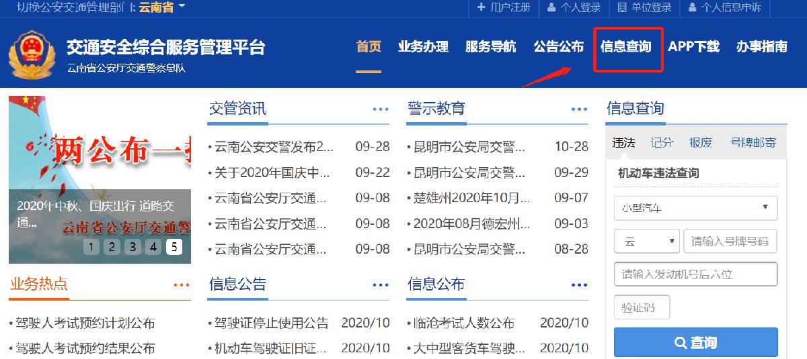This screenshot has height=359, width=807.
Task: Click the blue 查询 search button
Action: [695, 342]
